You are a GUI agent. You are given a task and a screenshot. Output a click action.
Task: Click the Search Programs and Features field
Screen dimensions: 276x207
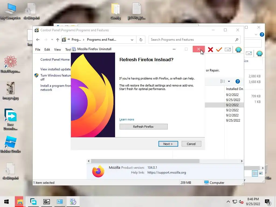click(194, 40)
